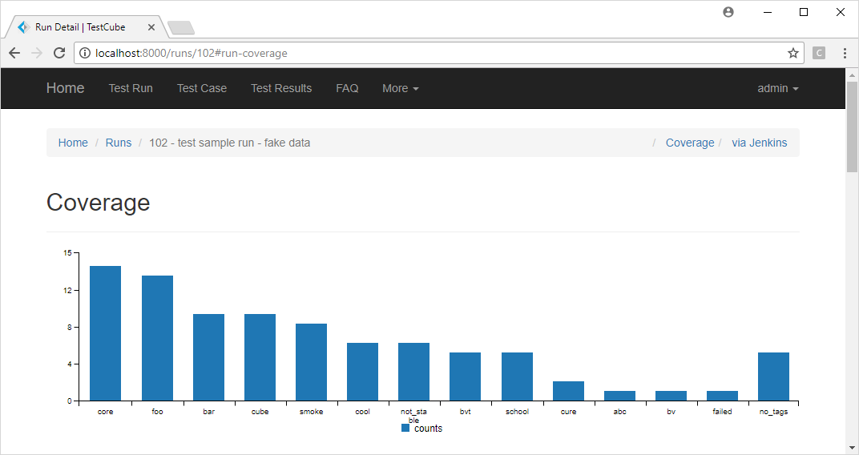The height and width of the screenshot is (455, 859).
Task: Click the school bar in chart
Action: [517, 376]
